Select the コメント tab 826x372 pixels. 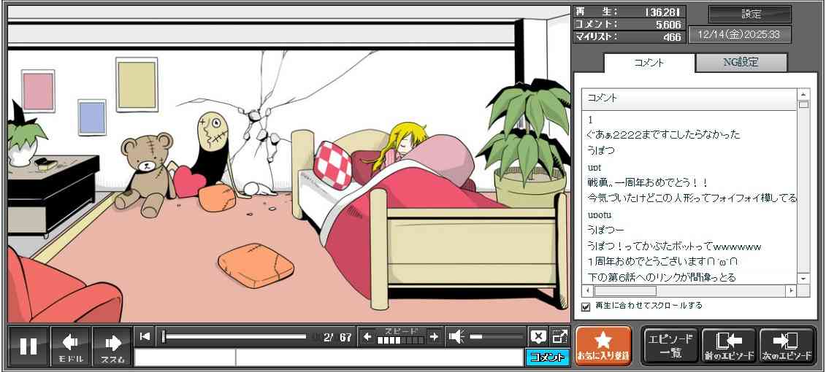coord(648,63)
